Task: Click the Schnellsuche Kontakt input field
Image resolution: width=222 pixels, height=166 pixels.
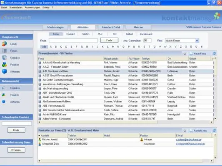Action: [x=17, y=124]
